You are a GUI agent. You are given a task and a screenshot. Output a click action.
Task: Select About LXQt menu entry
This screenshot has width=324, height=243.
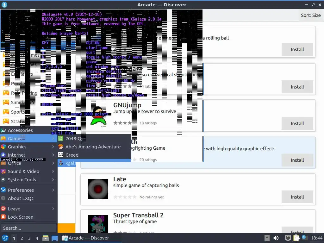(29, 198)
